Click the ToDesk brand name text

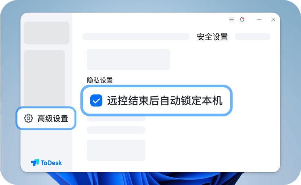51,163
